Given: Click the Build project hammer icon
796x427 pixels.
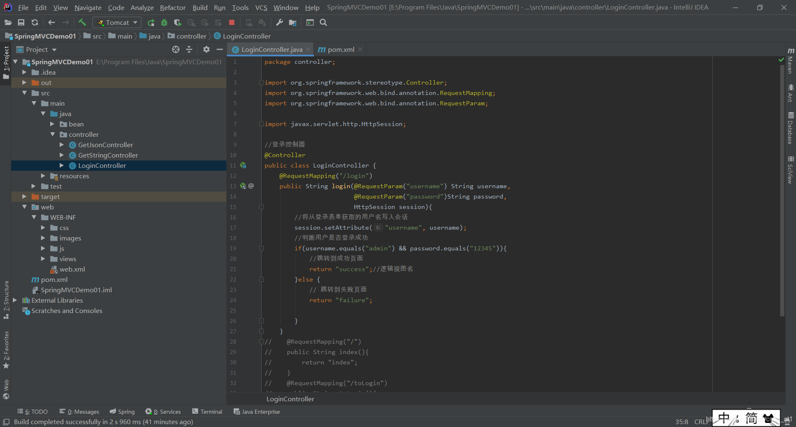Looking at the screenshot, I should pos(82,22).
